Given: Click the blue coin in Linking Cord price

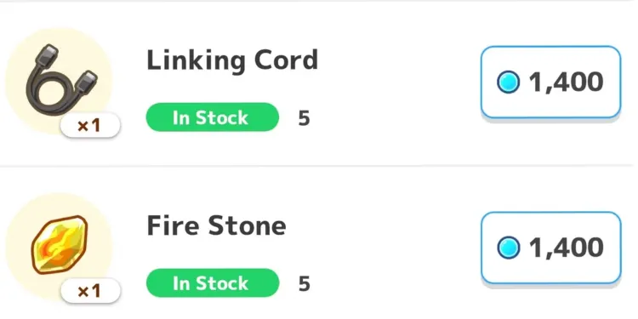Looking at the screenshot, I should 508,82.
